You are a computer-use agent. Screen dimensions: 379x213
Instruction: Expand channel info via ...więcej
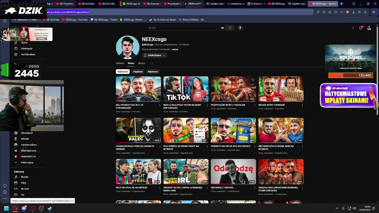(174, 49)
